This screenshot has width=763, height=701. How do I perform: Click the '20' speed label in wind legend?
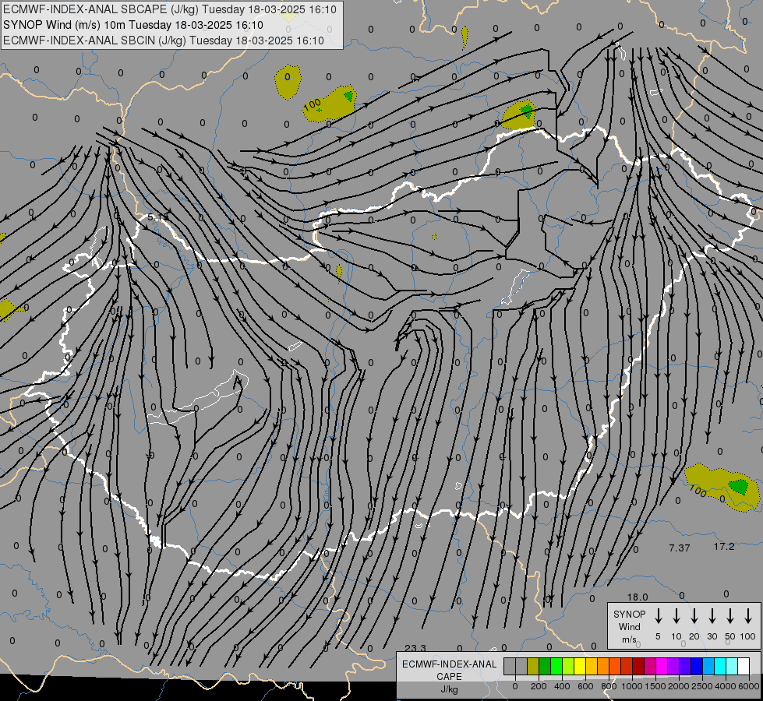(694, 636)
